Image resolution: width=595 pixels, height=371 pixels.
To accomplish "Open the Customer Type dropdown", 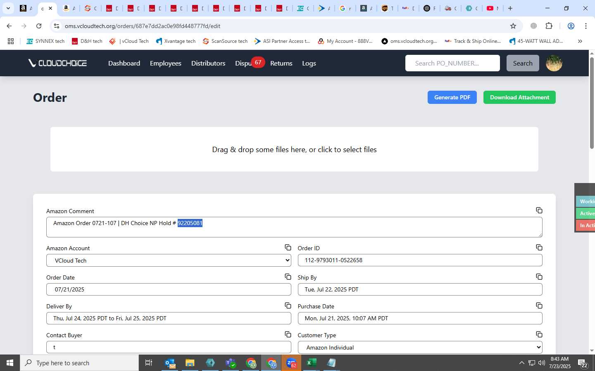I will pyautogui.click(x=420, y=348).
